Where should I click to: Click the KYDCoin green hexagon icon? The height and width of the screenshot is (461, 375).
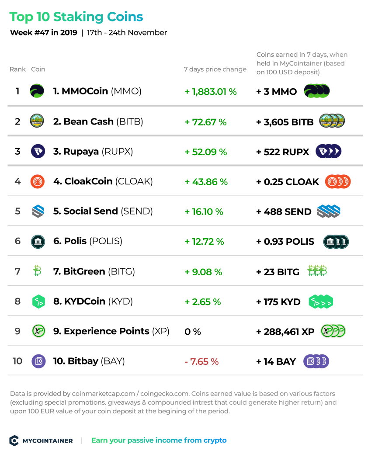coord(38,302)
